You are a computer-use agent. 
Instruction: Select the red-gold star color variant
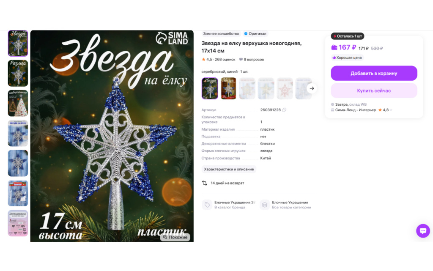(228, 88)
